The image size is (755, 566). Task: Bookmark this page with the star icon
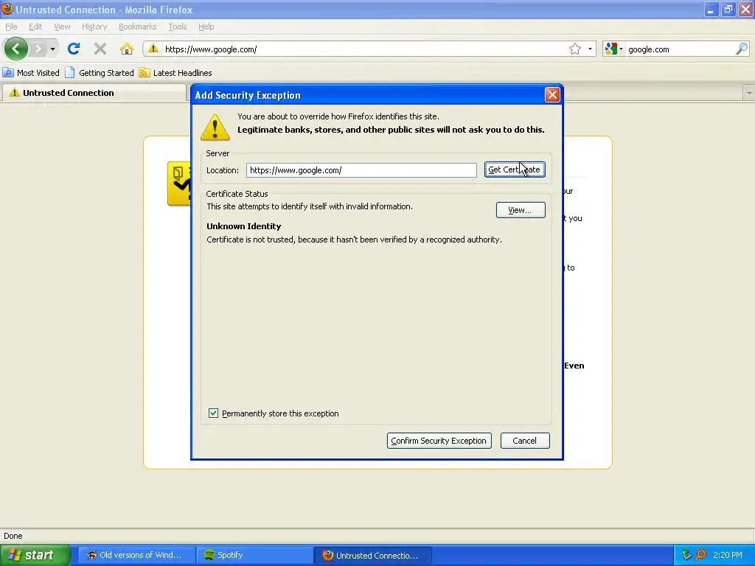575,49
